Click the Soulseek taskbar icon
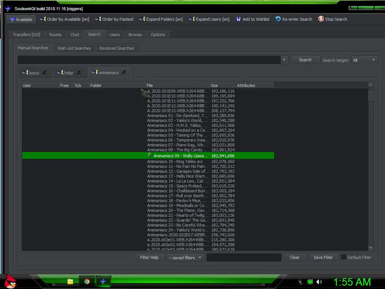The height and width of the screenshot is (289, 385). [x=103, y=281]
